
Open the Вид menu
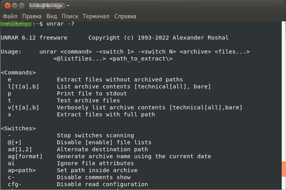click(x=51, y=16)
